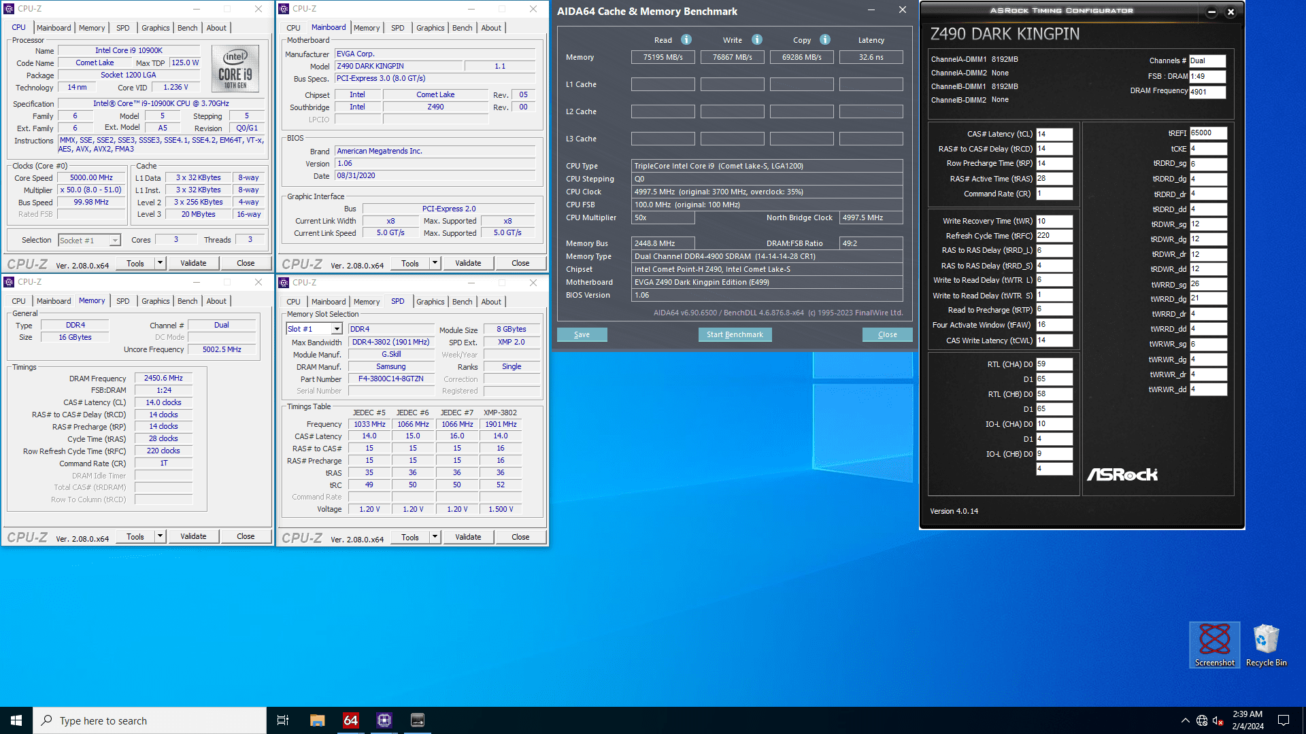This screenshot has width=1306, height=734.
Task: Open File Explorer from the taskbar
Action: point(317,720)
